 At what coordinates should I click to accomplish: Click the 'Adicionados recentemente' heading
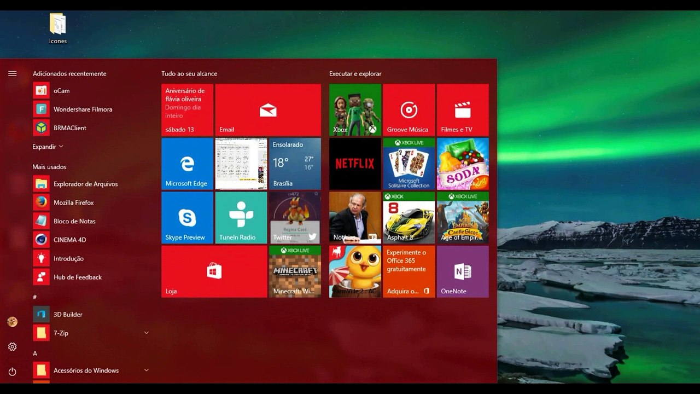69,74
